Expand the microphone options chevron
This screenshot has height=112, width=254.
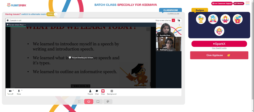(22, 90)
